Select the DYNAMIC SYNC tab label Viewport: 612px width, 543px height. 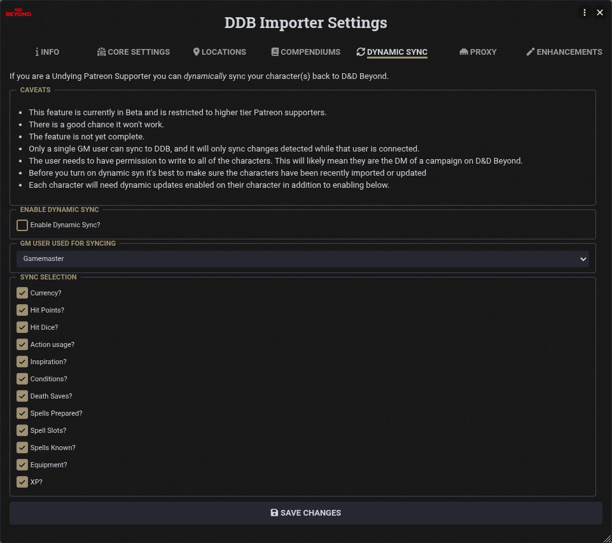(397, 52)
